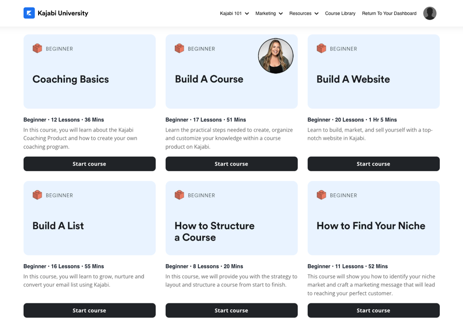Click the cube icon on Coaching Basics card
The image size is (463, 327).
(37, 48)
